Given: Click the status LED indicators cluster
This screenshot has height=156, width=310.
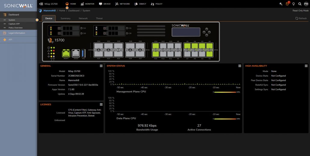Looking at the screenshot, I should point(51,53).
